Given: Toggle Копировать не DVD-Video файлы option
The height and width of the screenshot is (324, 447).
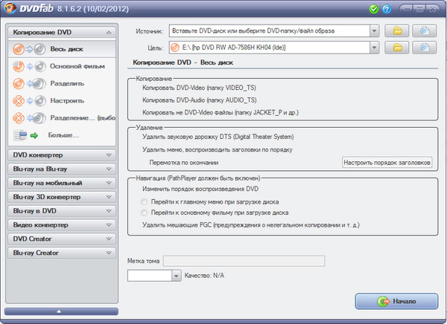Looking at the screenshot, I should click(221, 113).
